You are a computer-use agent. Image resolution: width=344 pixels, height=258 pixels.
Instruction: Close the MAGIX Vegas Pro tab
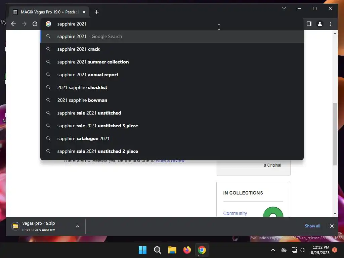tap(84, 12)
